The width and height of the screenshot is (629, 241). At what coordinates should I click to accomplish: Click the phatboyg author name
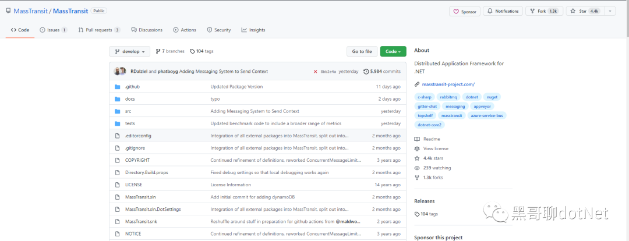168,72
